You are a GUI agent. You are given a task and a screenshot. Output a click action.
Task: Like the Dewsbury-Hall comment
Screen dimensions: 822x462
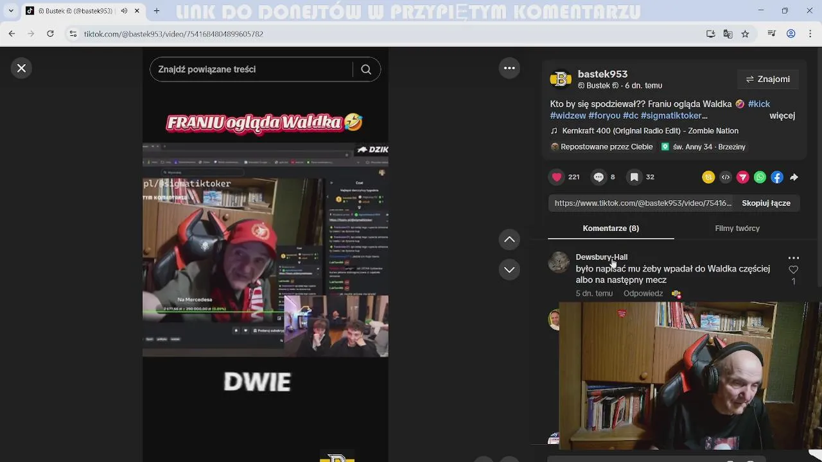(x=793, y=270)
